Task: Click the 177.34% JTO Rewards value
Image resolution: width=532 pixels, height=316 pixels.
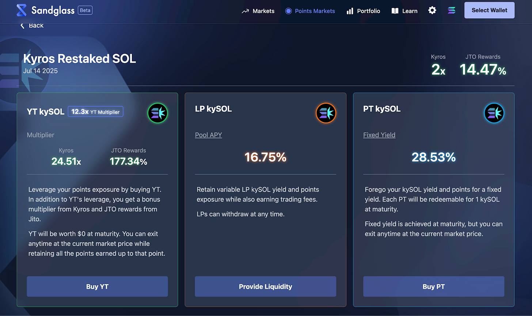Action: pos(129,161)
